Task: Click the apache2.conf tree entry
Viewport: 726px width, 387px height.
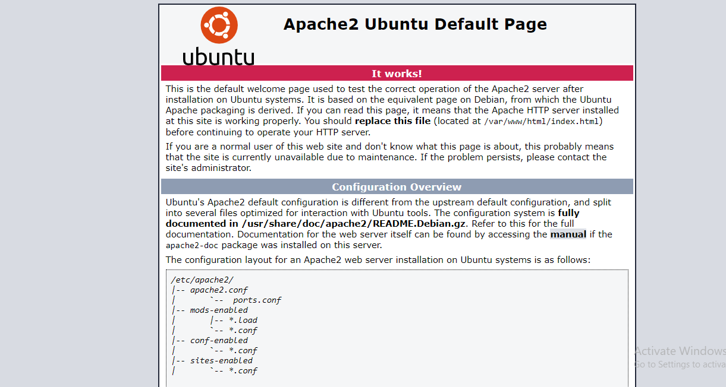Action: click(219, 290)
